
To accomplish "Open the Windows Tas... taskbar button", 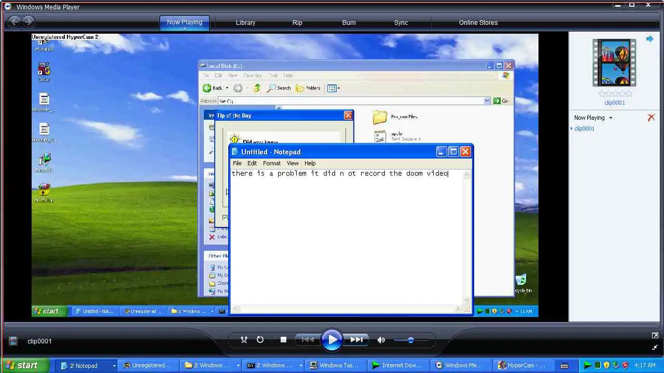I will point(336,365).
